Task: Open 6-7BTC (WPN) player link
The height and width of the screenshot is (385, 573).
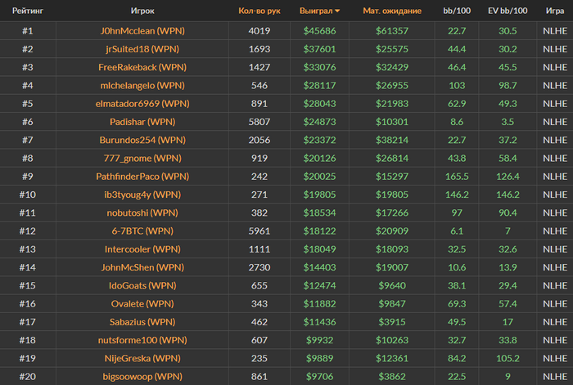Action: click(142, 231)
